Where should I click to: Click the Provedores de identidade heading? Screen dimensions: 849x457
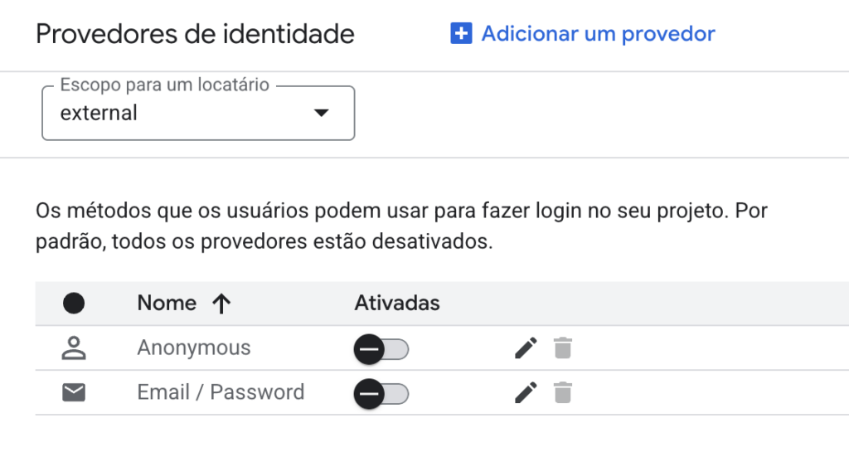click(196, 35)
